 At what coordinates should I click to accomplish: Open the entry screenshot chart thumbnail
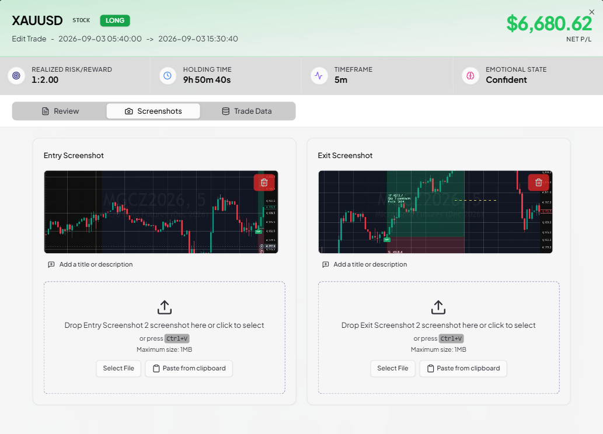[x=161, y=212]
